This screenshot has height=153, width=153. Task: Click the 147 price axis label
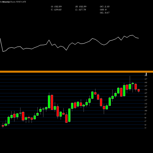146,79
